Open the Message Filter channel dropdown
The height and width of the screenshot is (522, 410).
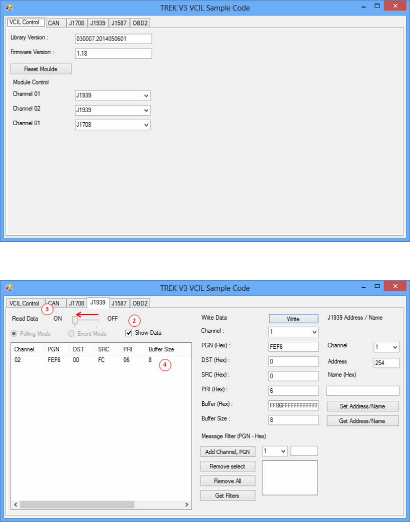274,451
